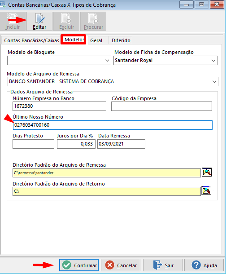Browse folder for Arquivo de Remessa directory
The width and height of the screenshot is (226, 274).
tap(207, 172)
